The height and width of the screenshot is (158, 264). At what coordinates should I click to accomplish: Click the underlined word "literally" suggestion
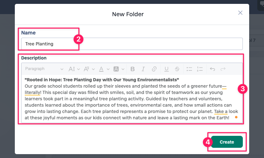32,93
